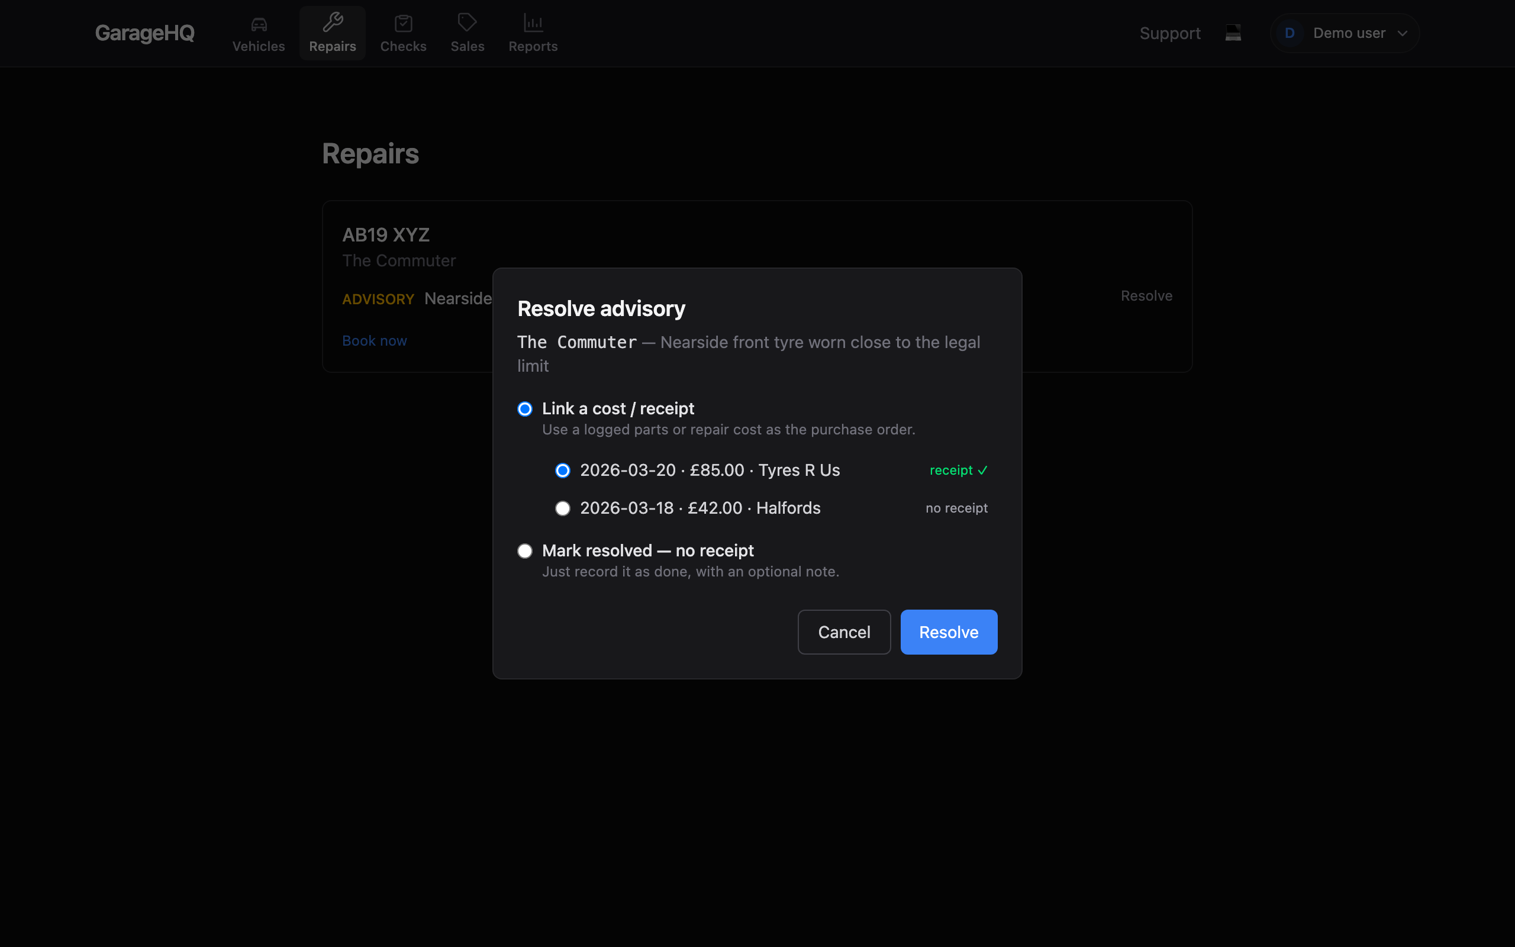
Task: Click the GarageHQ logo
Action: click(144, 33)
